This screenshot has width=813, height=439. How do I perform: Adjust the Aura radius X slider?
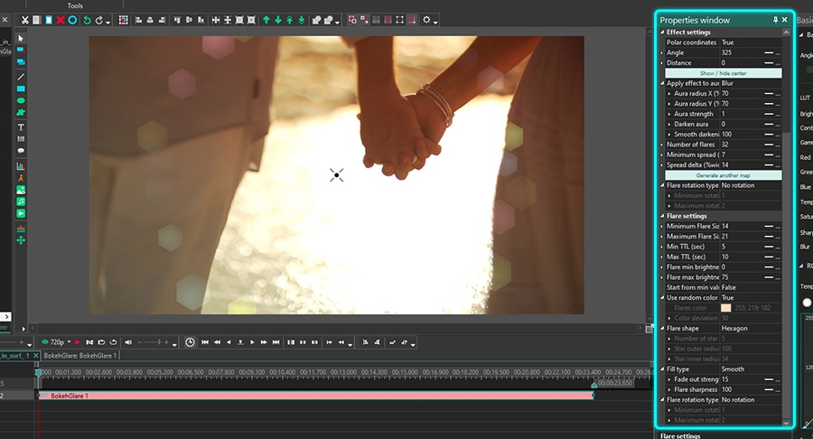coord(769,94)
